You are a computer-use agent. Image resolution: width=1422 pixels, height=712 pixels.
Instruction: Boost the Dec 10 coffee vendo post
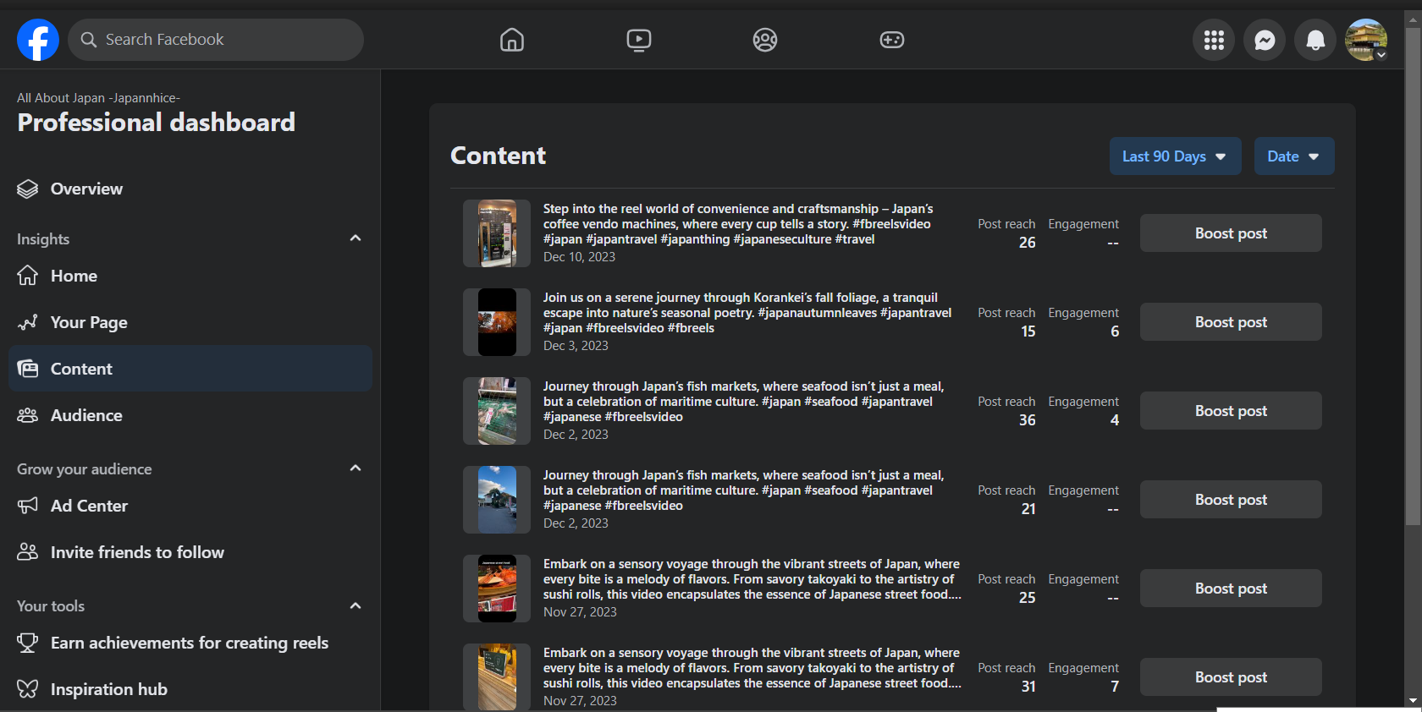1231,233
